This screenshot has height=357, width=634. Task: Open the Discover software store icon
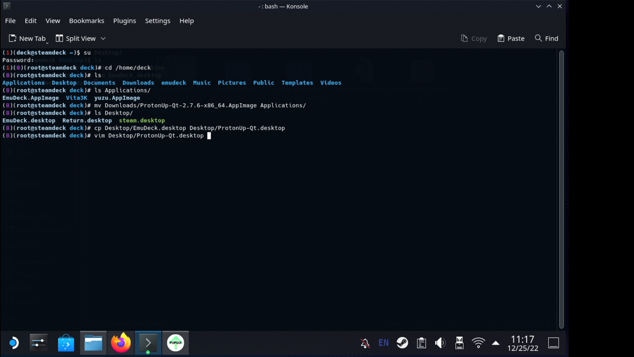tap(66, 343)
